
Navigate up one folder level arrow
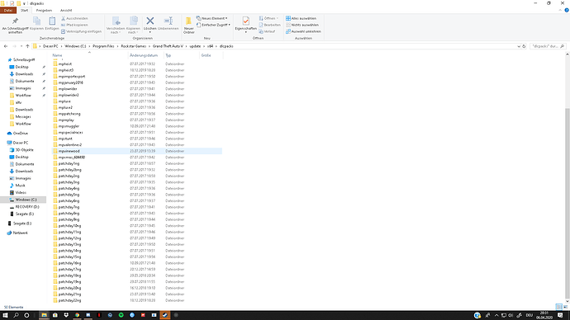[x=27, y=46]
